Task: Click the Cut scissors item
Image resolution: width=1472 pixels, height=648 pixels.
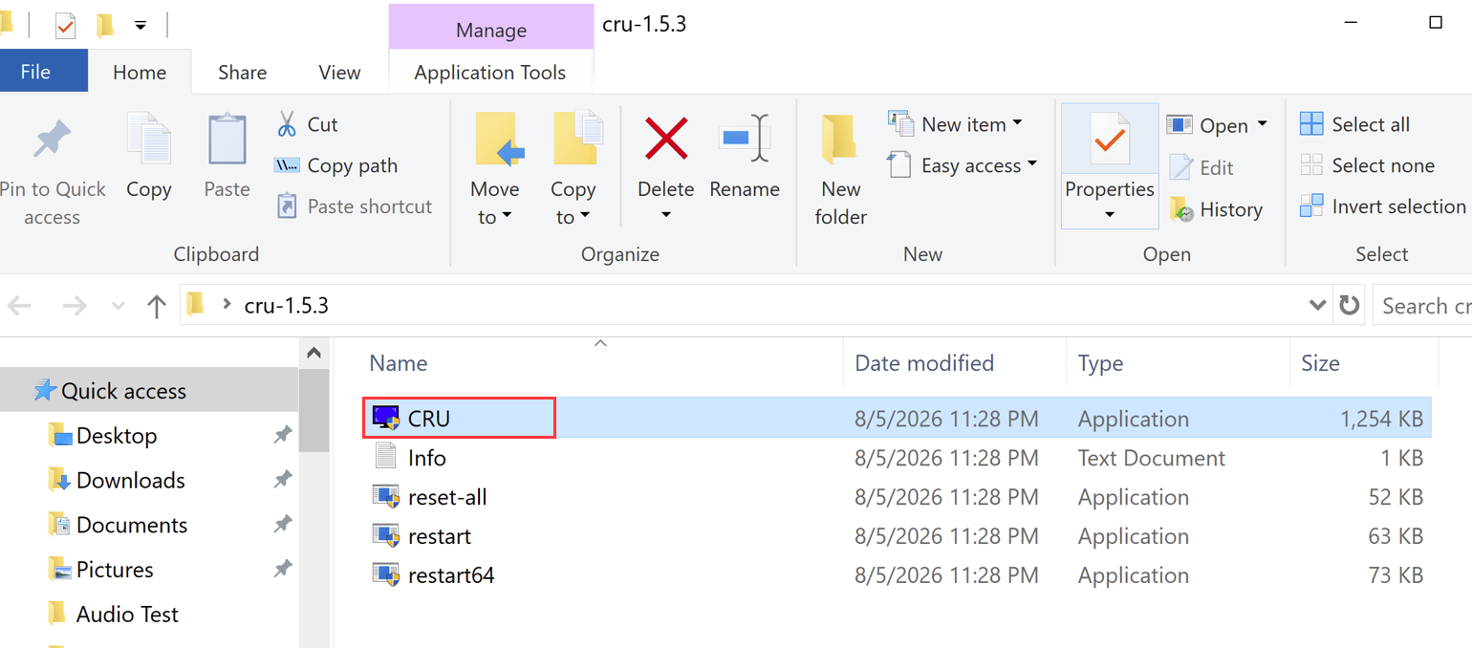Action: point(307,124)
